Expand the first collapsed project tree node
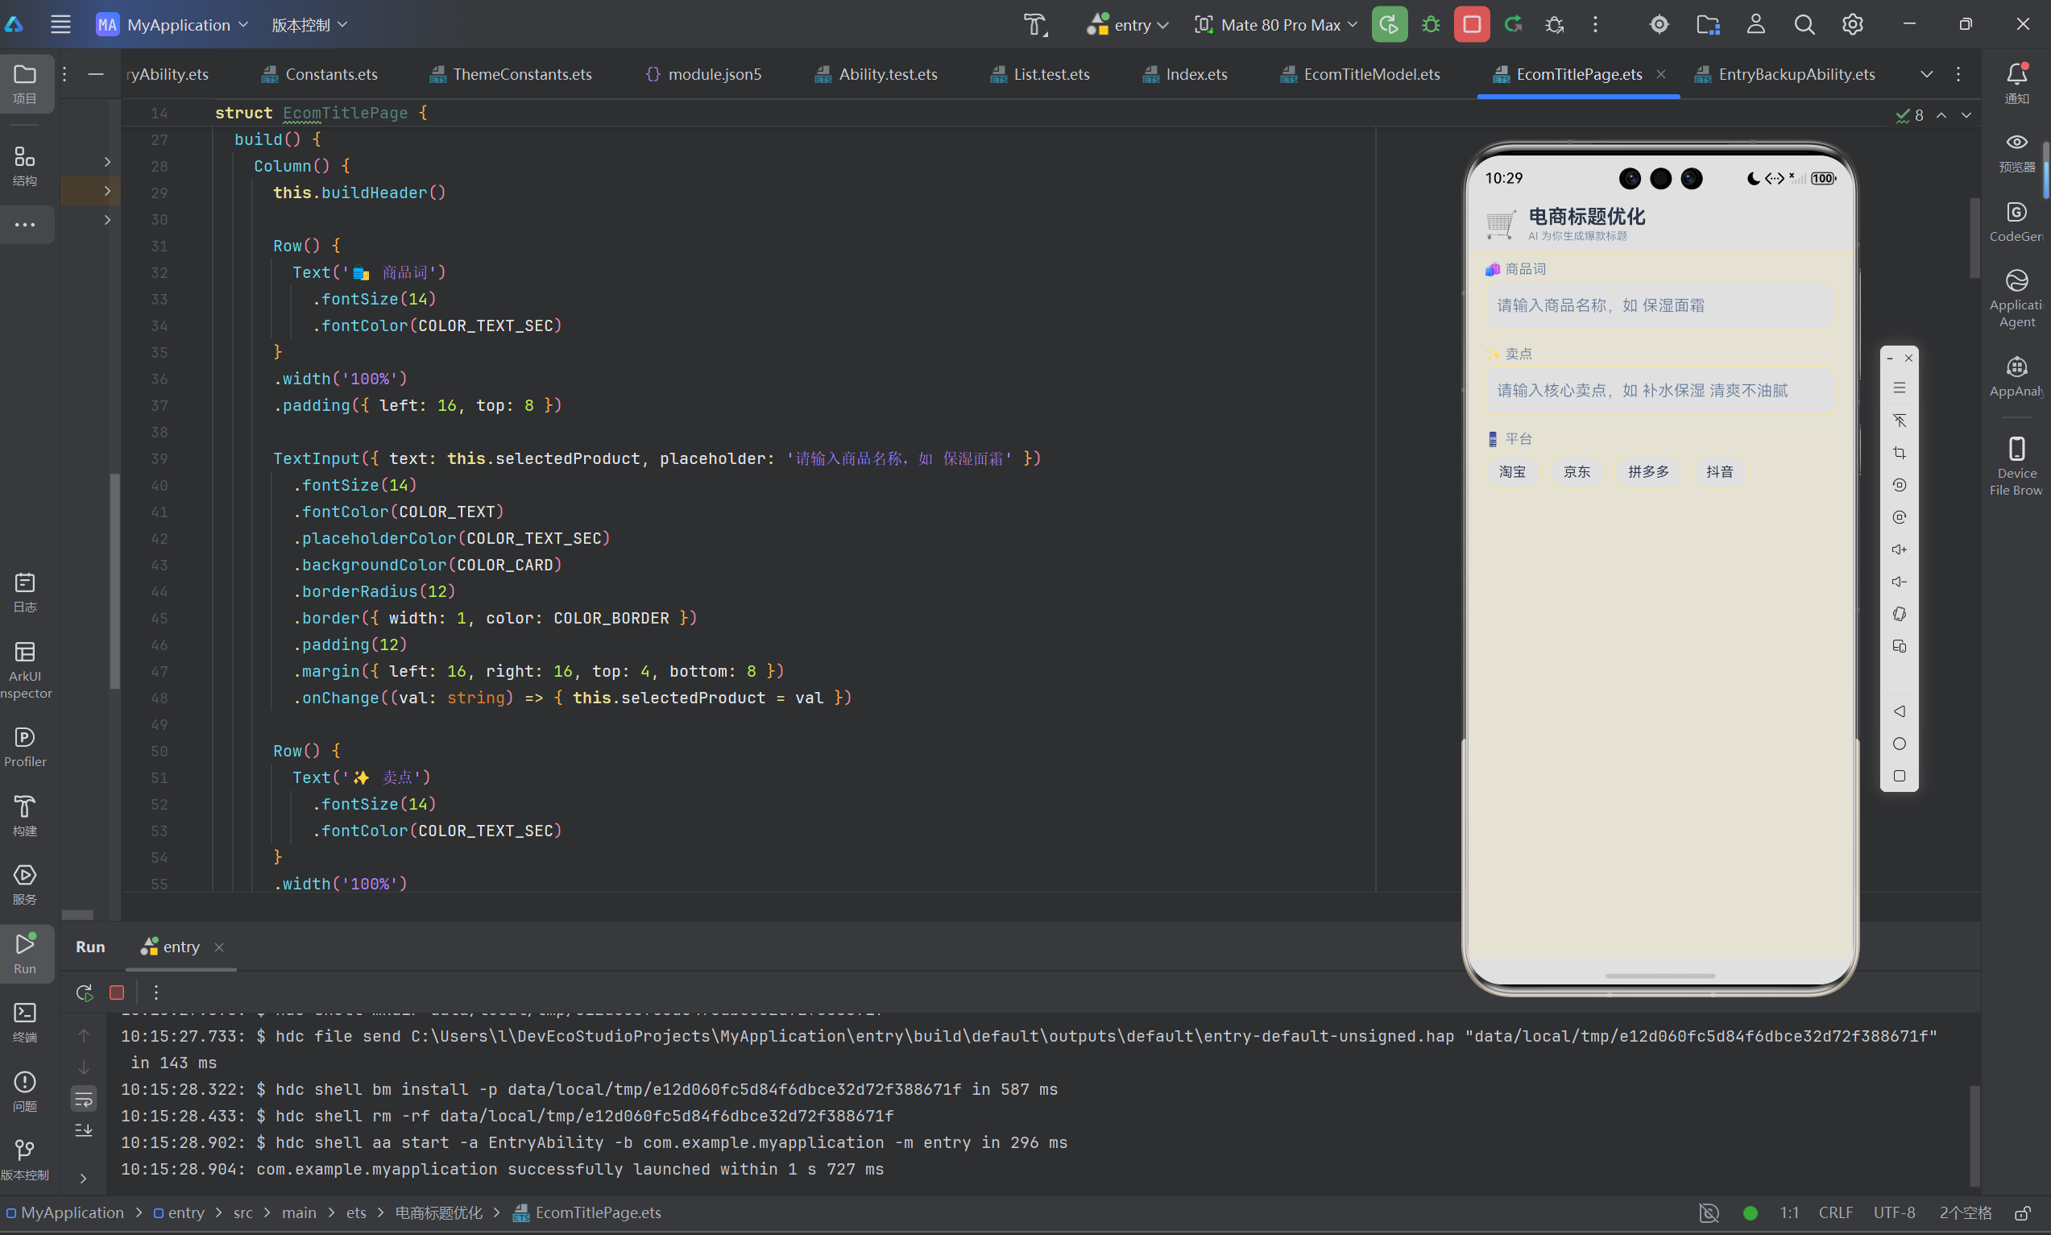The height and width of the screenshot is (1235, 2051). 106,161
